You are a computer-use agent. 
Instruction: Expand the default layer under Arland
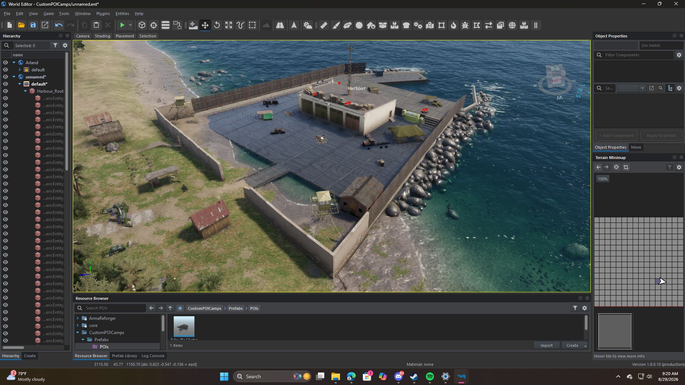(x=20, y=70)
